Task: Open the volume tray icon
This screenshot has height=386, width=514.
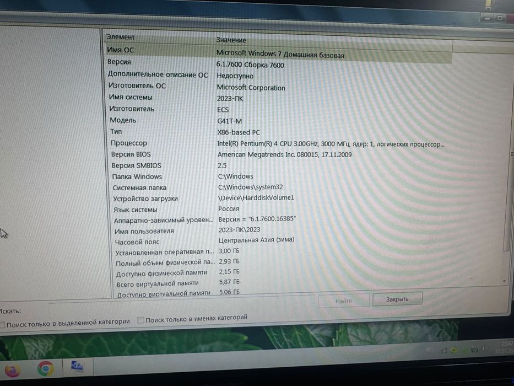Action: click(x=484, y=349)
